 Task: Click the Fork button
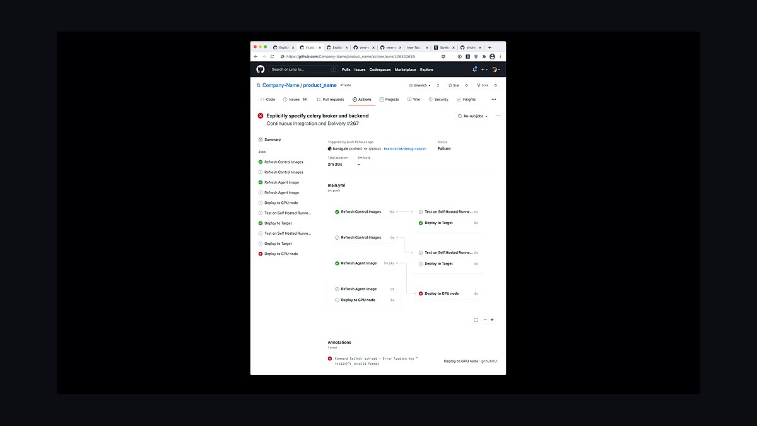click(x=483, y=85)
